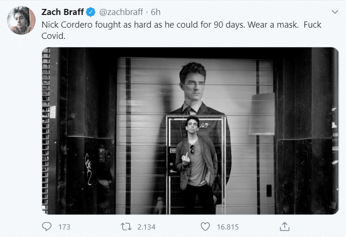Reply using the speech bubble icon
346x237 pixels.
[x=47, y=227]
